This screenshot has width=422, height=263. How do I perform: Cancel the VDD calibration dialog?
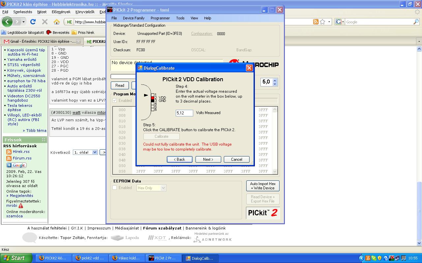click(236, 159)
